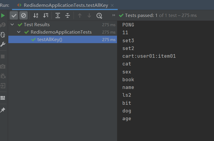Click the exit icon in sidebar
Image resolution: width=214 pixels, height=141 pixels.
pos(3,86)
